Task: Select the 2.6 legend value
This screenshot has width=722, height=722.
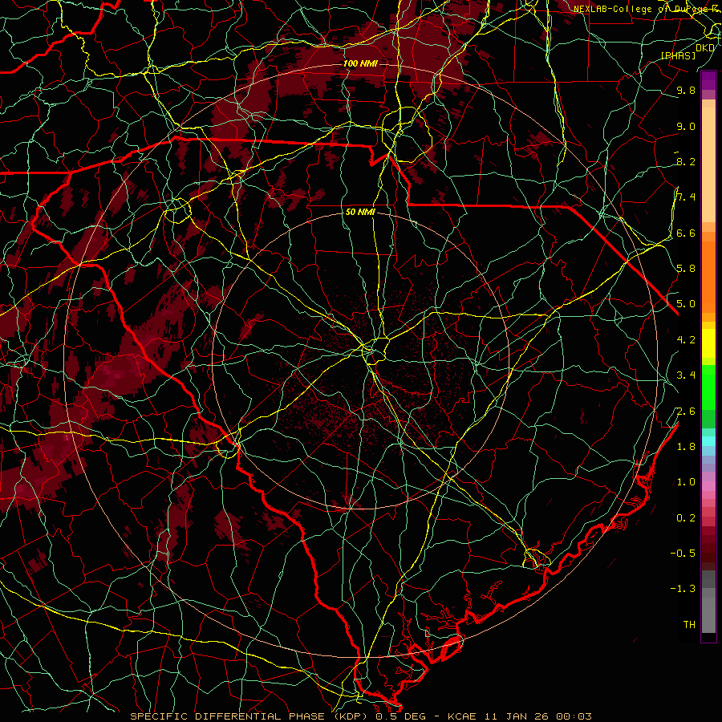Action: [x=686, y=411]
